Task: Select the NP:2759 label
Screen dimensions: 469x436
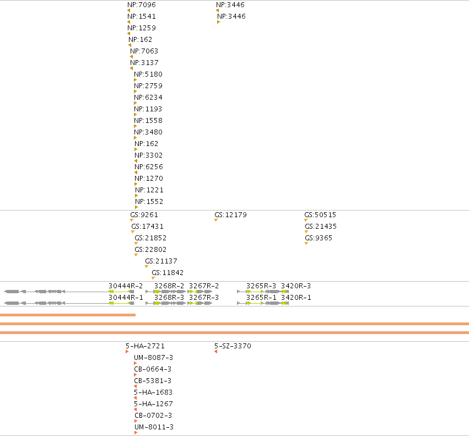Action: pyautogui.click(x=148, y=86)
